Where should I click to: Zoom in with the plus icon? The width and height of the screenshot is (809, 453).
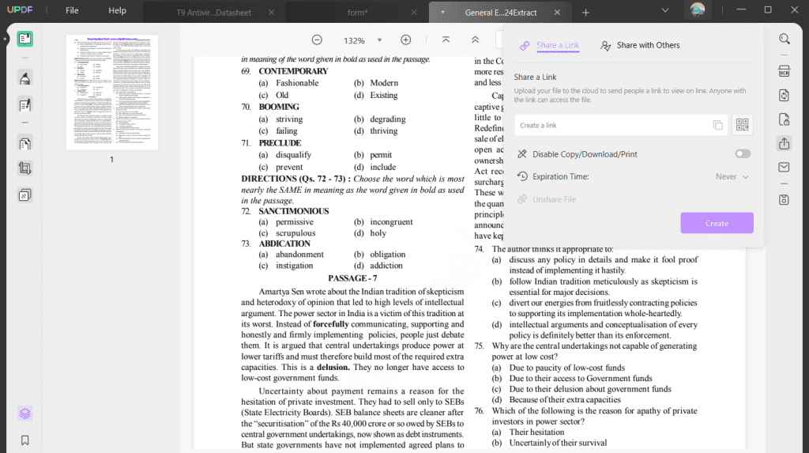click(406, 40)
